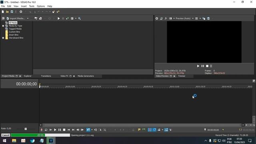The width and height of the screenshot is (256, 144).
Task: Click Stop in the timeline transport bar
Action: [x=64, y=130]
